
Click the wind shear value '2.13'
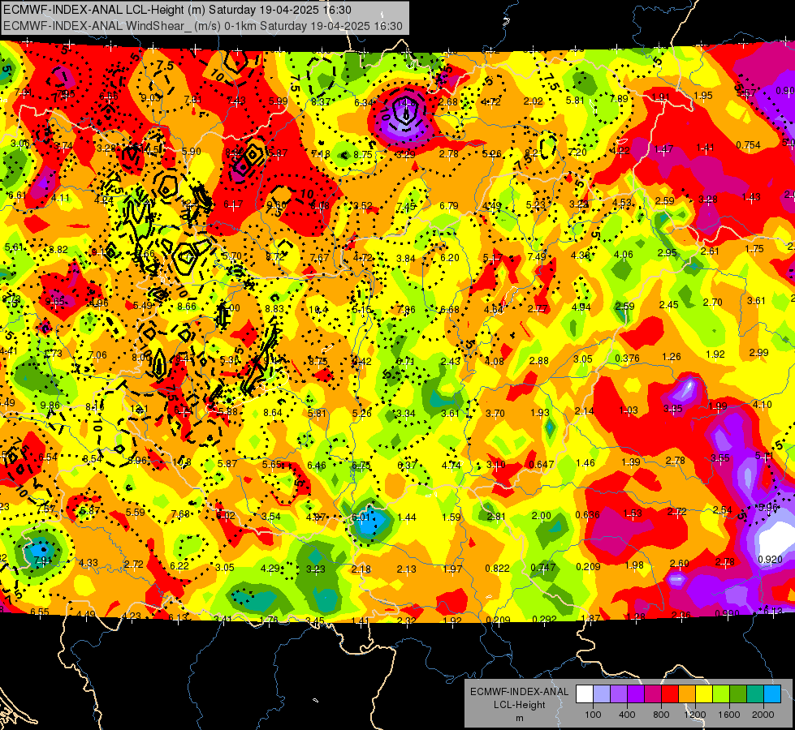(407, 569)
